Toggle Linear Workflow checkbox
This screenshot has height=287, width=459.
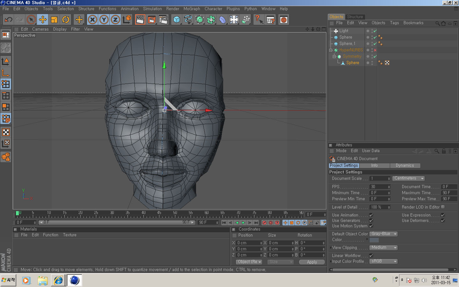click(371, 256)
